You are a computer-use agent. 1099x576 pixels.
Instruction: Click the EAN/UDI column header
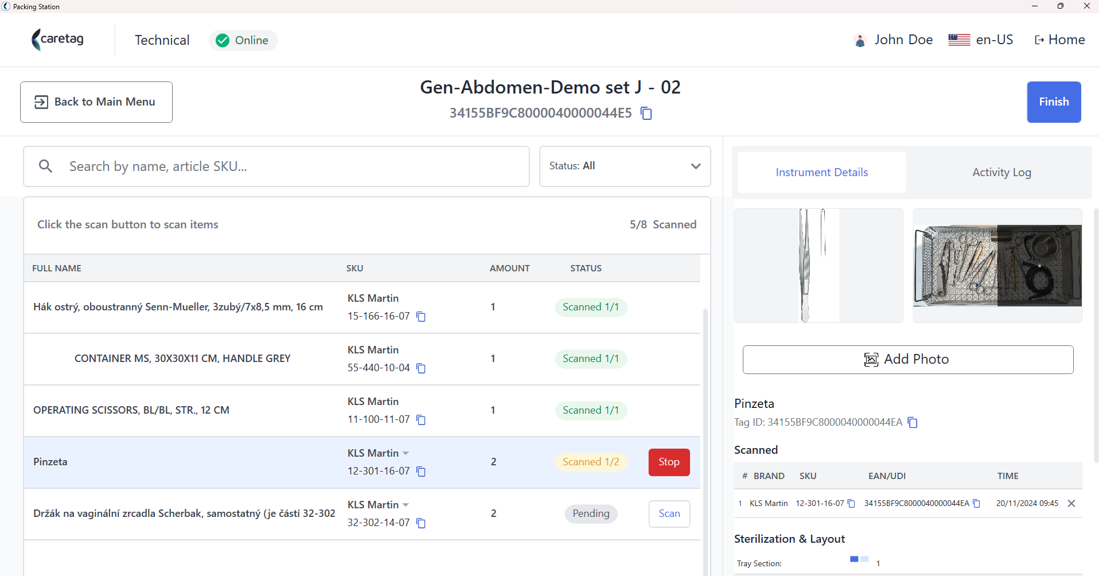(887, 476)
